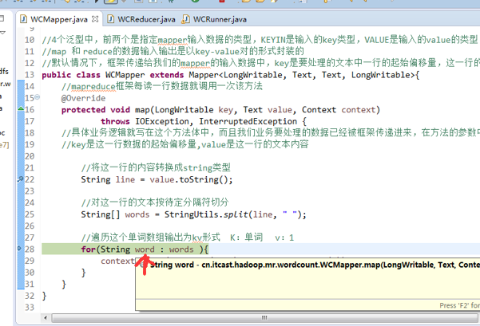Viewport: 480px width, 326px height.
Task: Click the 'throws' keyword on line 17
Action: pos(115,121)
